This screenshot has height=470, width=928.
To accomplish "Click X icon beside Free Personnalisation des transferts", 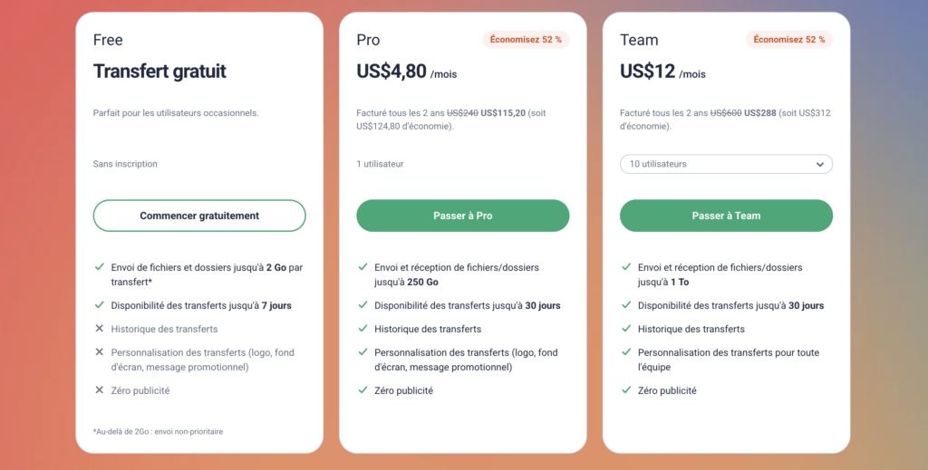I will [99, 352].
